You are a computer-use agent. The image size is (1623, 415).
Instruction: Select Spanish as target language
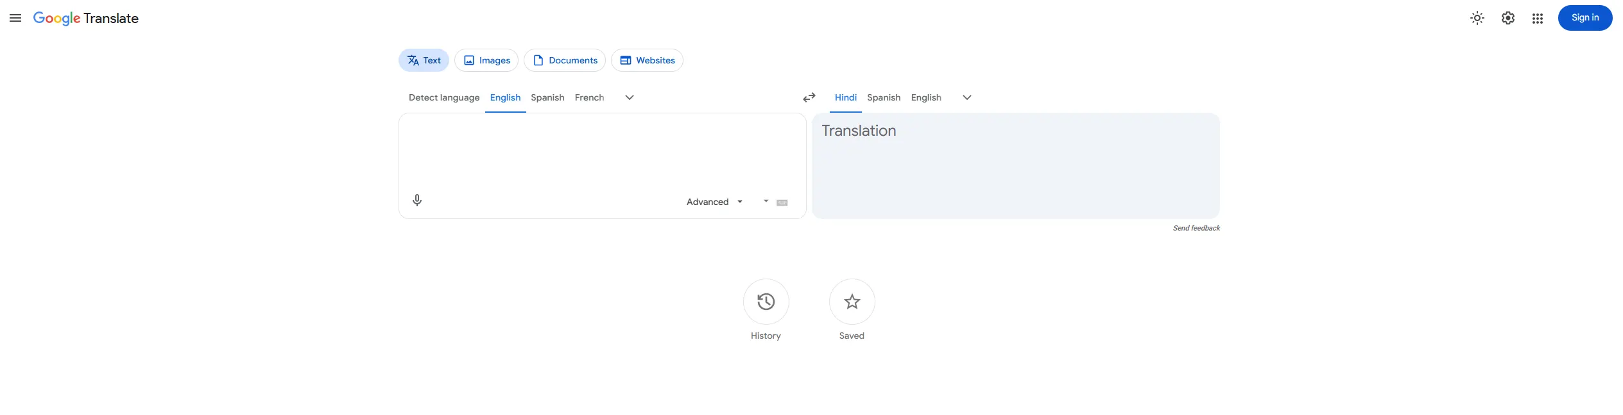click(x=884, y=97)
